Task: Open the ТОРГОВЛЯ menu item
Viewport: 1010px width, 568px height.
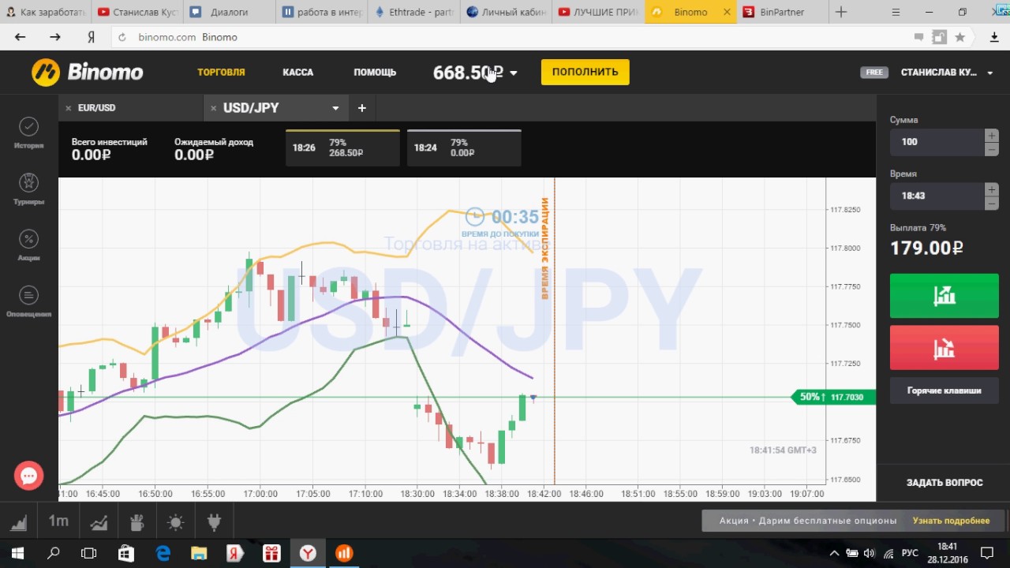Action: (221, 72)
